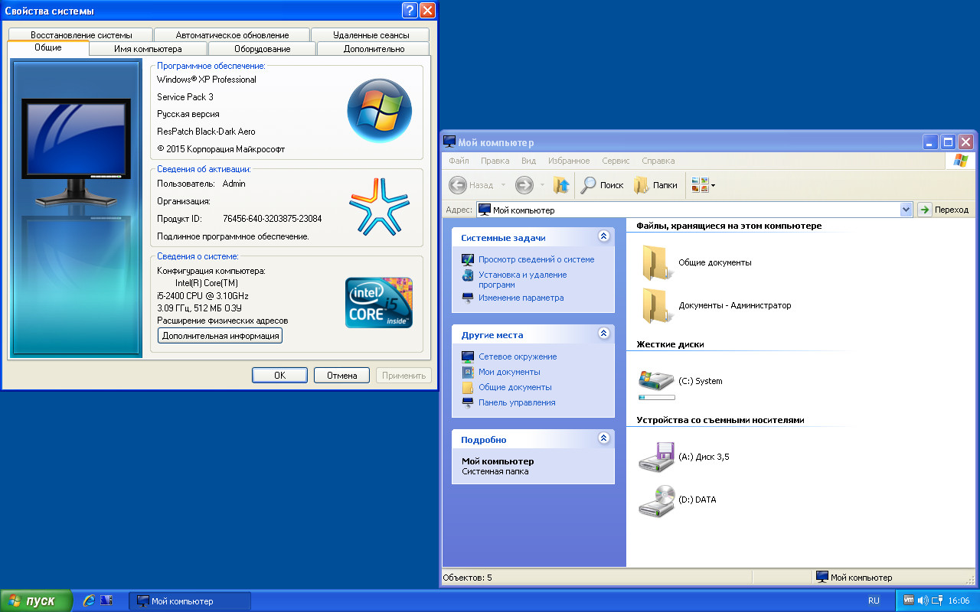Viewport: 980px width, 612px height.
Task: Open the address bar dropdown list
Action: point(906,209)
